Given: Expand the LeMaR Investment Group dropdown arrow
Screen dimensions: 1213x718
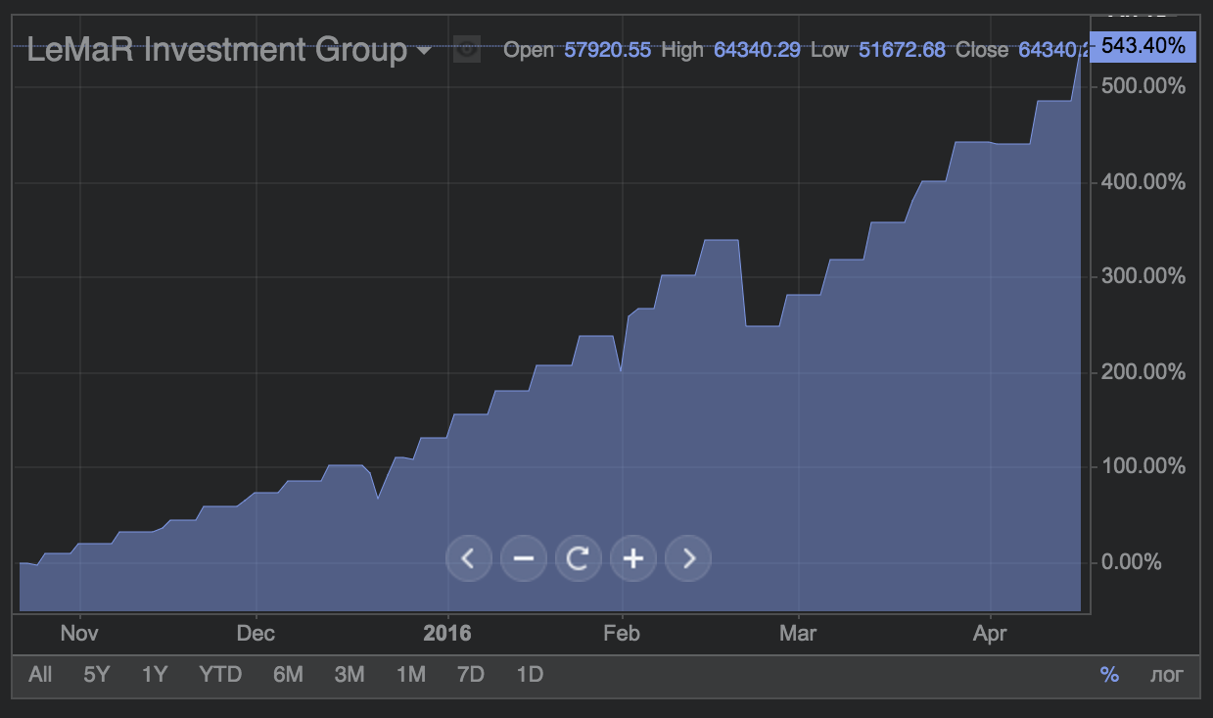Looking at the screenshot, I should click(424, 50).
